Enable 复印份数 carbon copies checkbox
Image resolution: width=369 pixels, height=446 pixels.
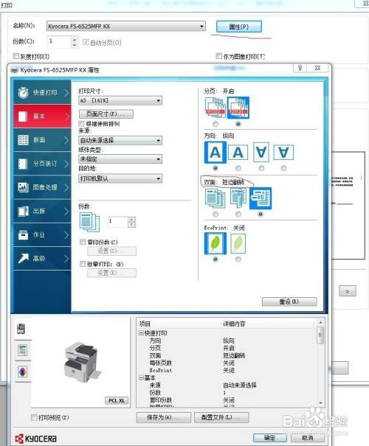click(83, 242)
